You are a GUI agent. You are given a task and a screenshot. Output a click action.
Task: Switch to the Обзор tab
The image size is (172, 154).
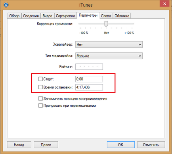[x=14, y=16]
